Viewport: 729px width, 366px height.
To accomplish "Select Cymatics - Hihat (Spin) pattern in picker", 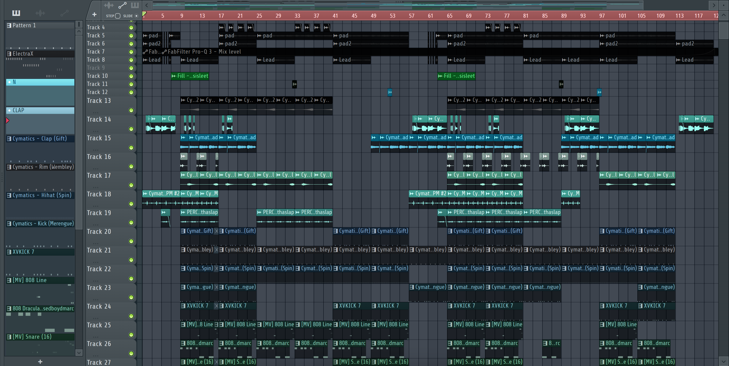I will tap(40, 195).
